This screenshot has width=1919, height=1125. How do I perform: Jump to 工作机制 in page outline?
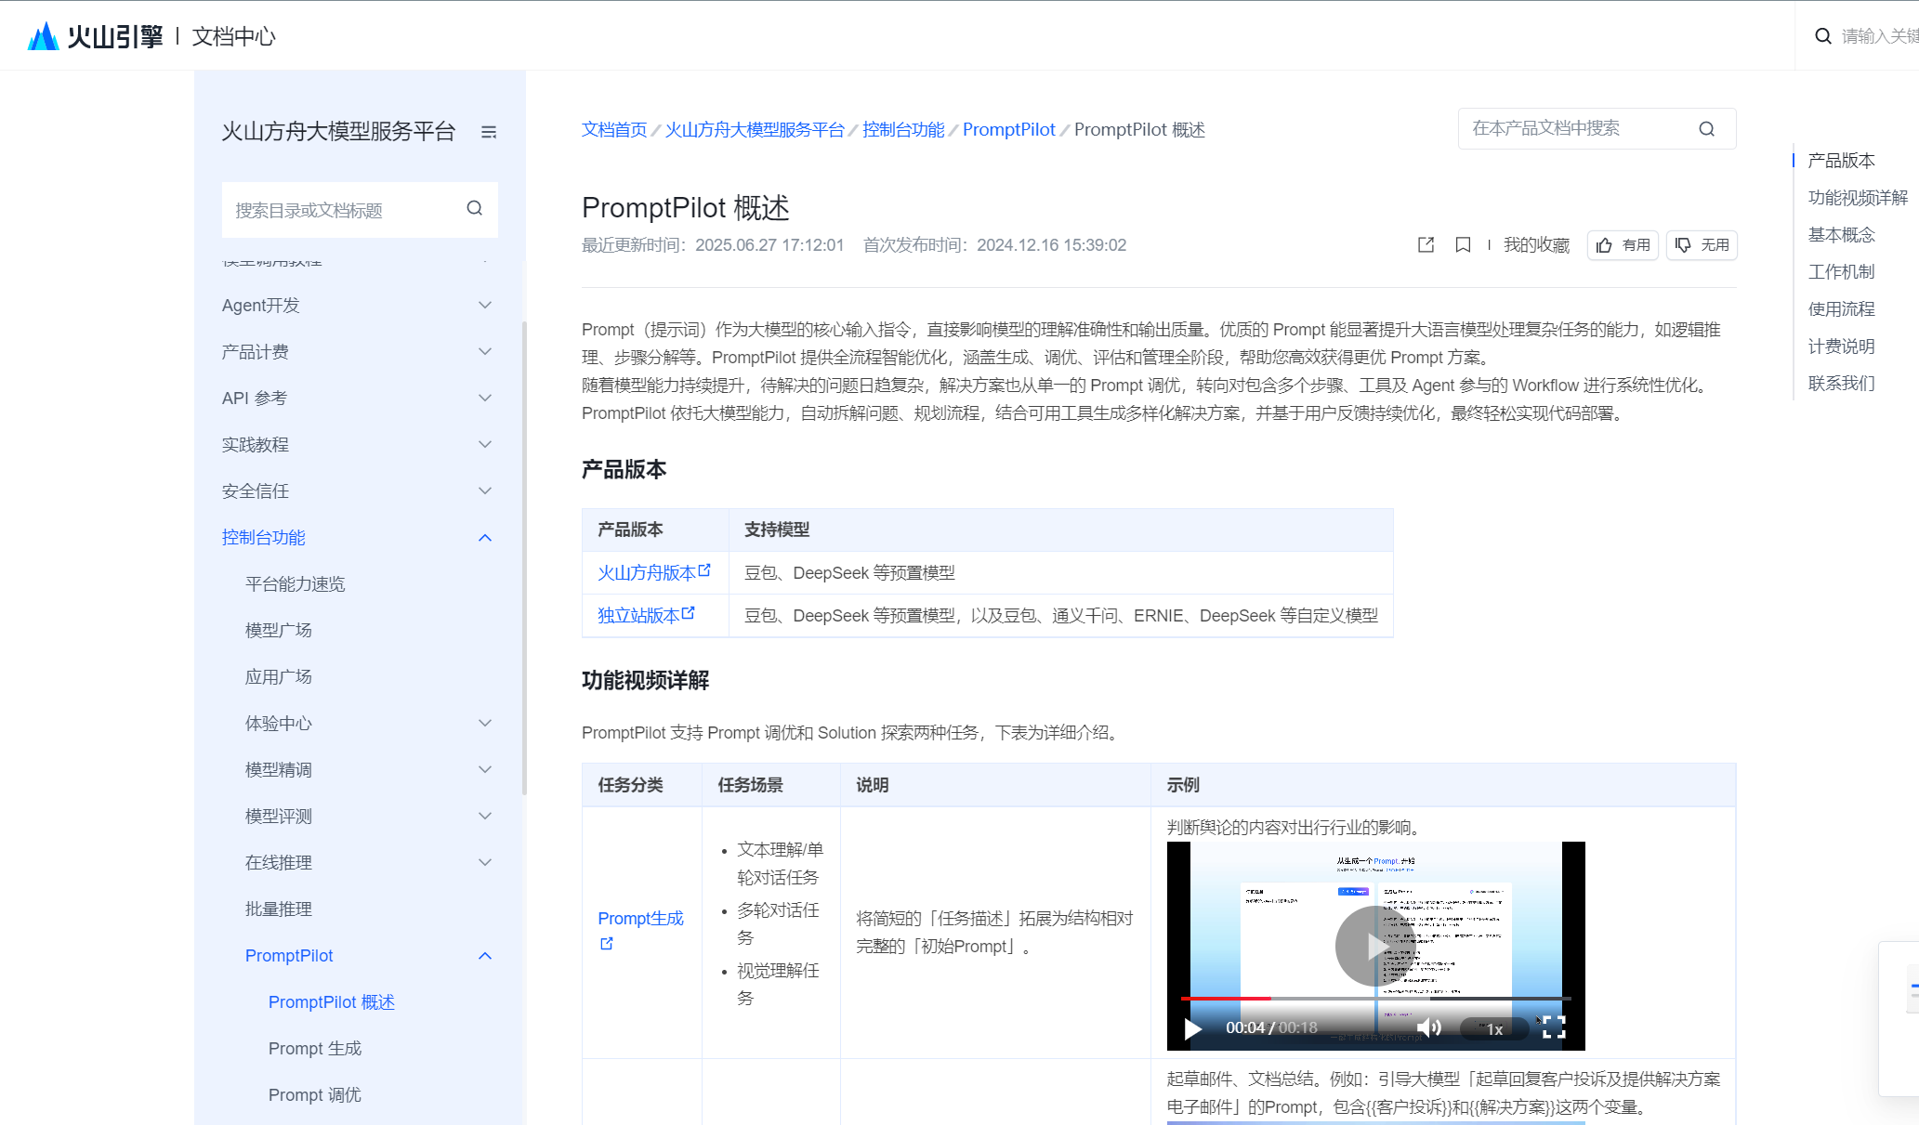pyautogui.click(x=1841, y=272)
